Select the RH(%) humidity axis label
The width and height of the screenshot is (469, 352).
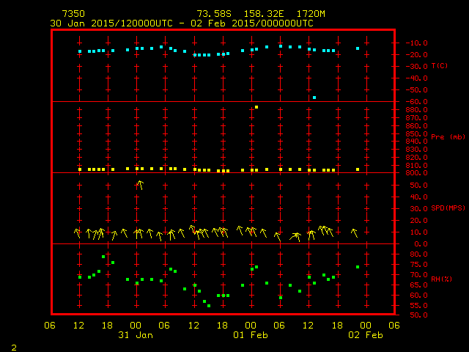click(x=440, y=279)
